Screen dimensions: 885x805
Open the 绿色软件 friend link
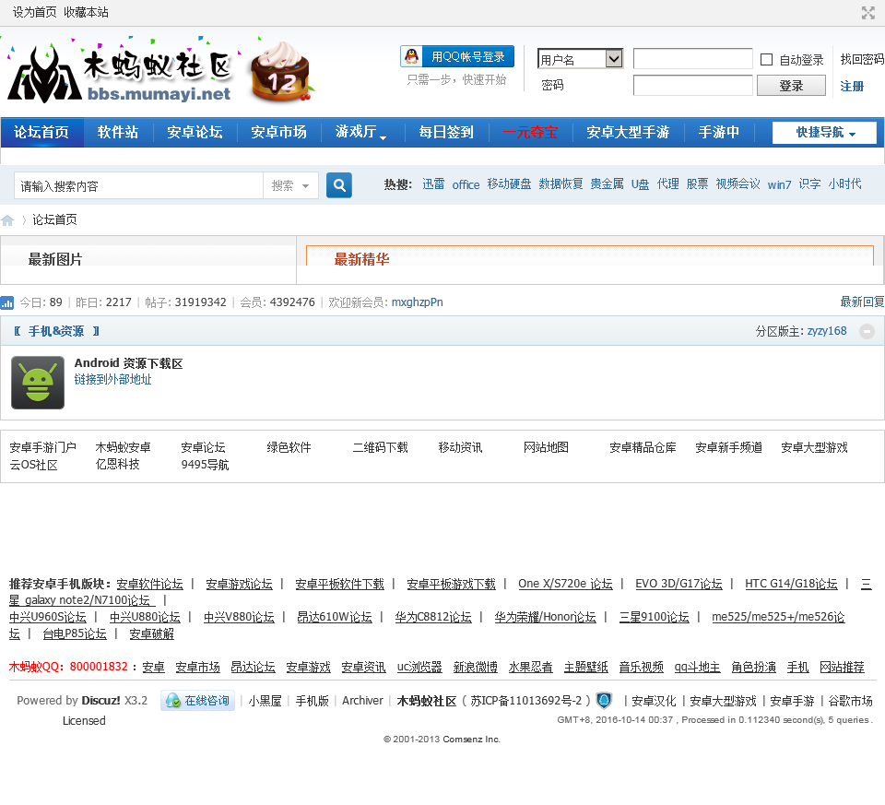[x=289, y=447]
